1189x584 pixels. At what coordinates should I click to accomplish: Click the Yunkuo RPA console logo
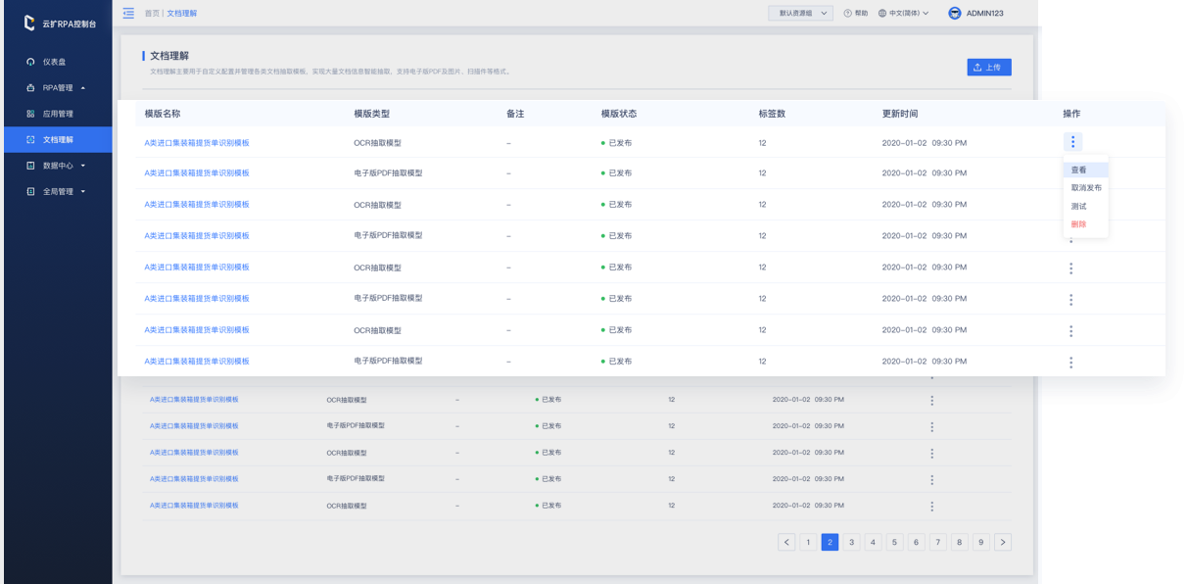tap(29, 23)
